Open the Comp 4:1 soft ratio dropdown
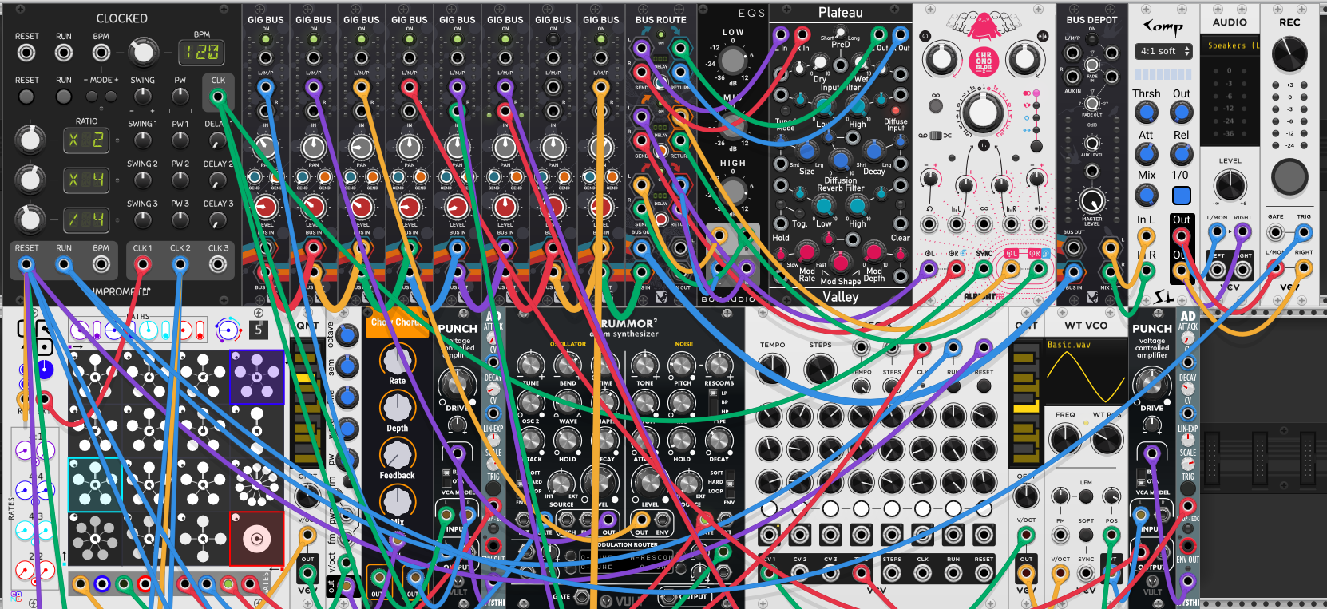This screenshot has width=1327, height=609. (1163, 51)
